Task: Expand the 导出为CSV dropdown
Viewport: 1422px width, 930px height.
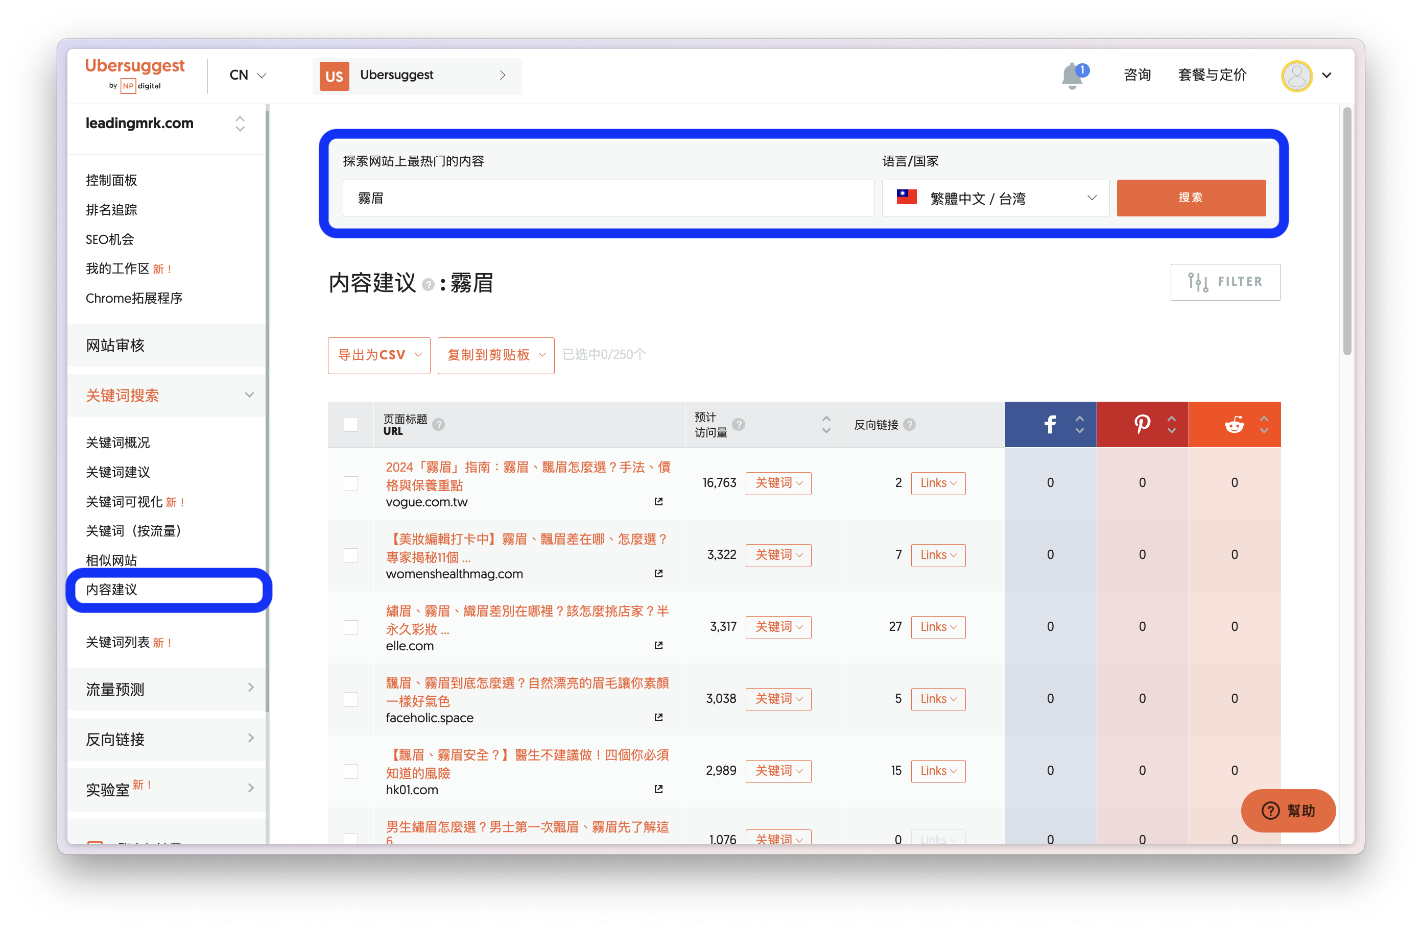Action: coord(379,355)
